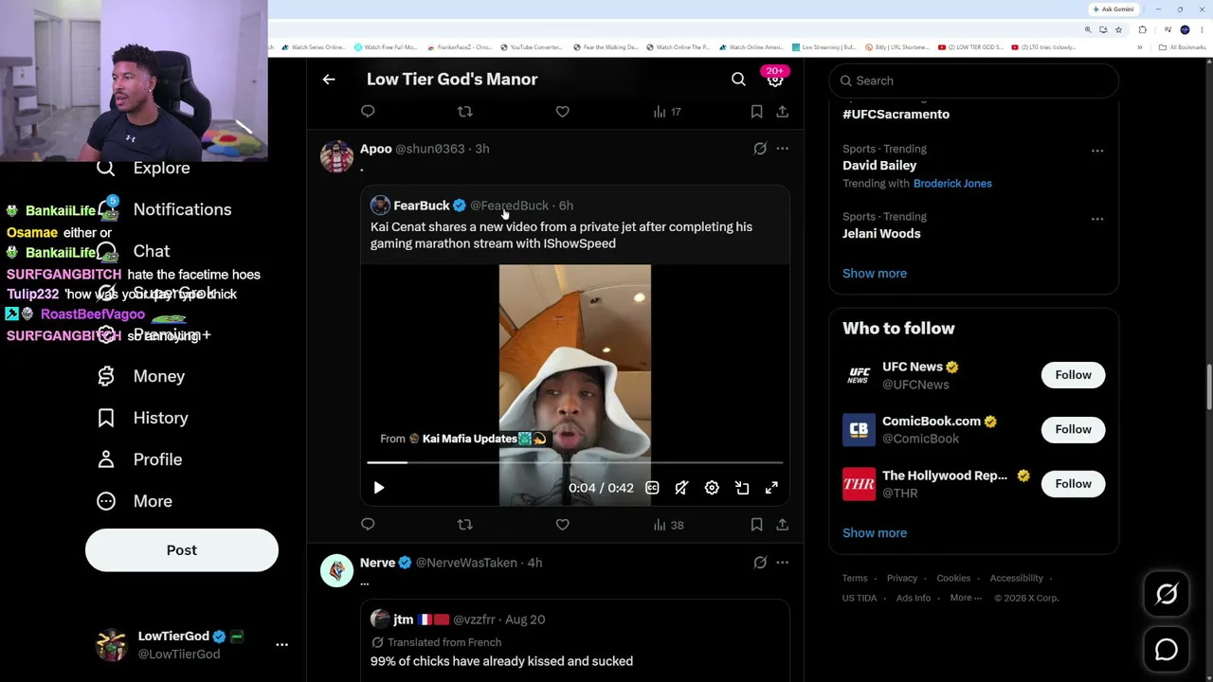The height and width of the screenshot is (682, 1213).
Task: Go back using the arrow beside Low Tier God's Manor
Action: 329,80
